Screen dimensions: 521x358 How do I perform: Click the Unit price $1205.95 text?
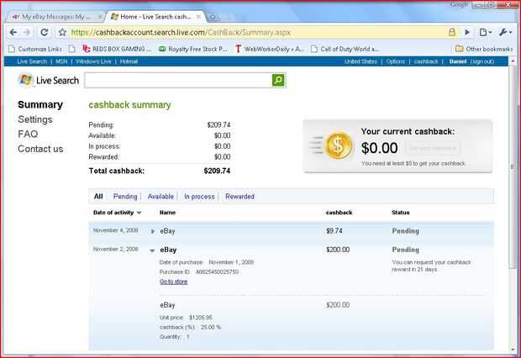[186, 318]
